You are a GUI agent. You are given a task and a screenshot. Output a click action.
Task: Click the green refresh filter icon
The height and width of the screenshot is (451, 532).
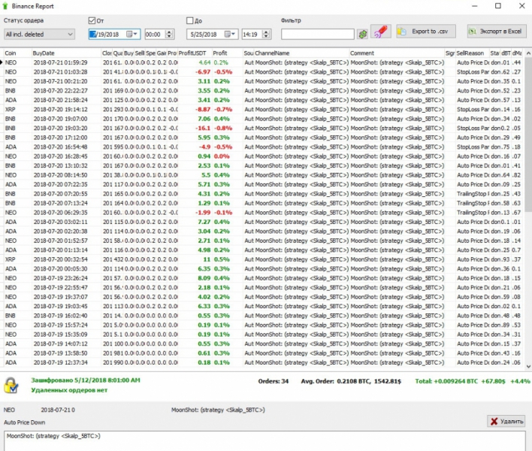coord(363,34)
